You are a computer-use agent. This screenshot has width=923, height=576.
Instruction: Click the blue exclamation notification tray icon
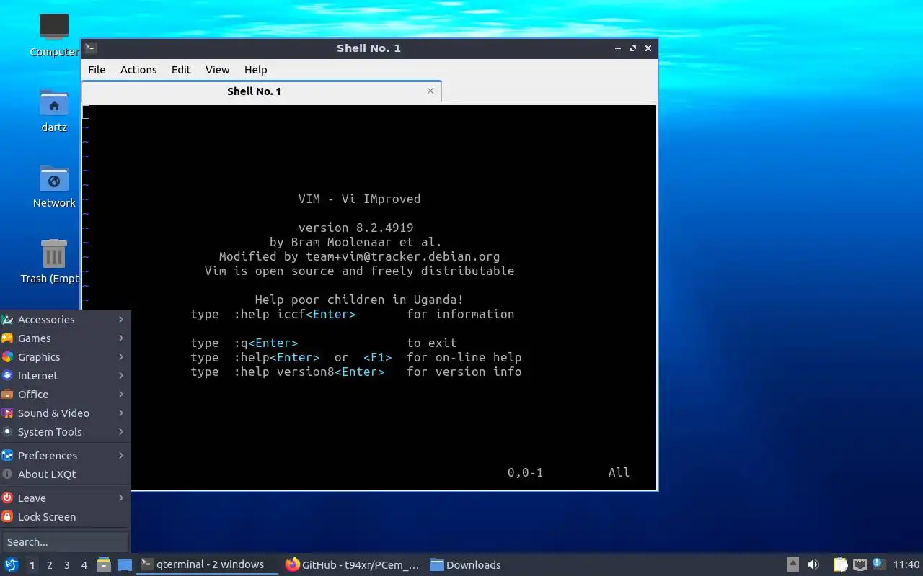click(x=878, y=564)
